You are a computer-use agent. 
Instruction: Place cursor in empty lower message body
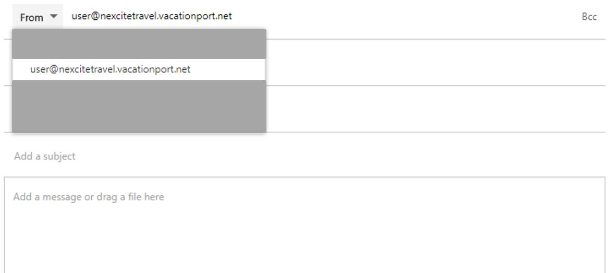(x=304, y=245)
